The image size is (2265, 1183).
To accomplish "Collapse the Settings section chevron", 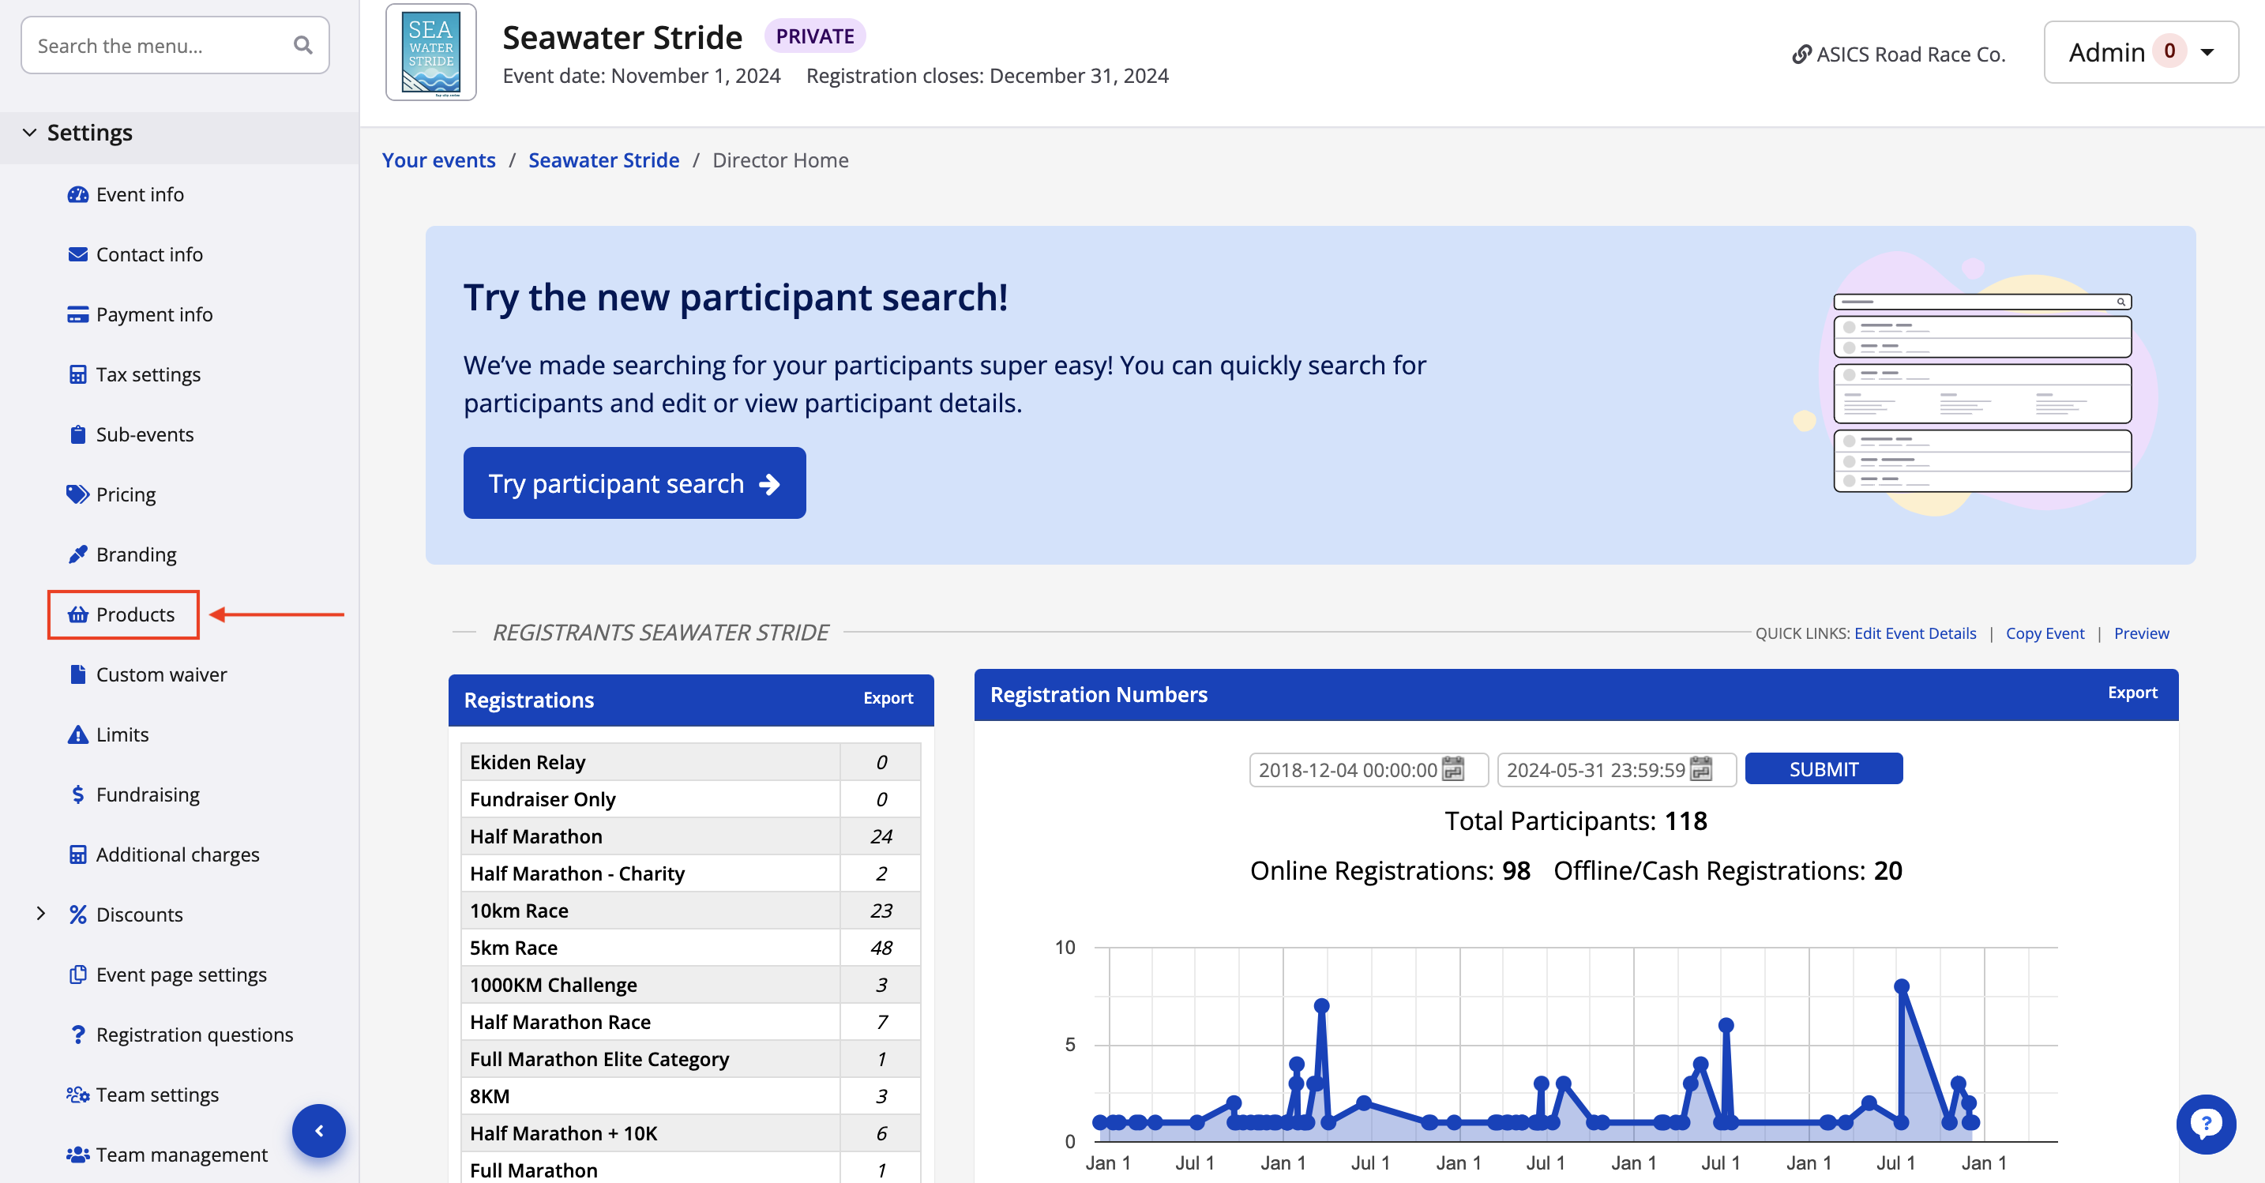I will coord(29,133).
